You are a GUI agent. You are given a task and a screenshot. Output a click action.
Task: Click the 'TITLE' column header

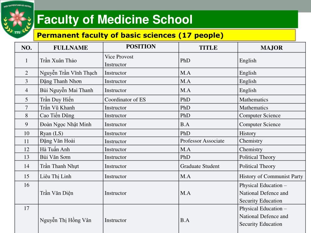point(208,48)
